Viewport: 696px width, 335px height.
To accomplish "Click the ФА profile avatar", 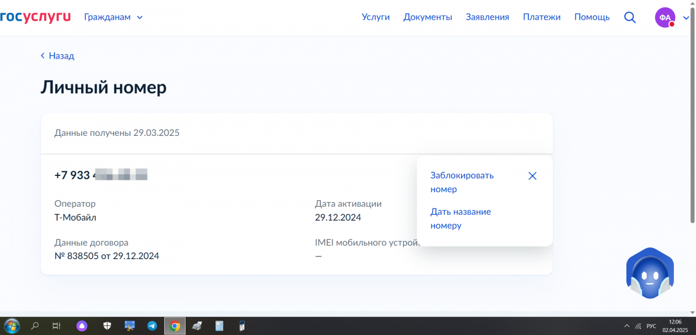I will pos(665,17).
